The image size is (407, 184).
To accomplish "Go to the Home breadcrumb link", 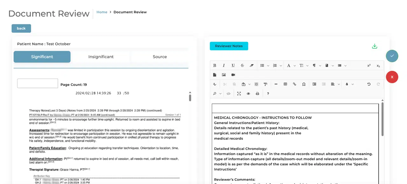I will pos(102,12).
